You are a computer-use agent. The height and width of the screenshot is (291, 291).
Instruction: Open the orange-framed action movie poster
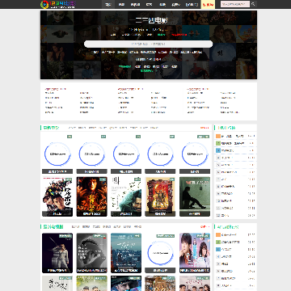coord(160,196)
